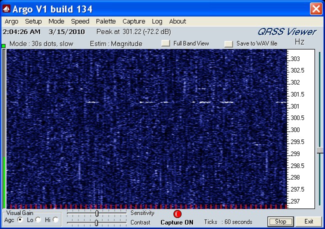Screen dimensions: 325x229
Task: Click the Stop button
Action: (280, 221)
